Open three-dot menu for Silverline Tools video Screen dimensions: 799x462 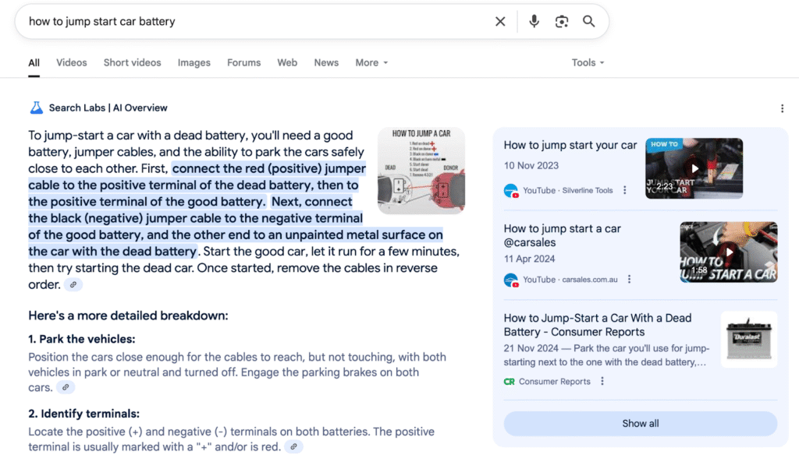tap(624, 190)
